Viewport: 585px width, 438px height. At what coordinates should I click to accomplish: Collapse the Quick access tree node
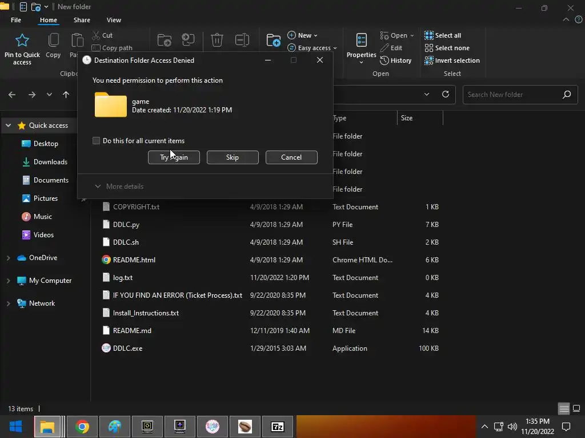click(x=8, y=125)
